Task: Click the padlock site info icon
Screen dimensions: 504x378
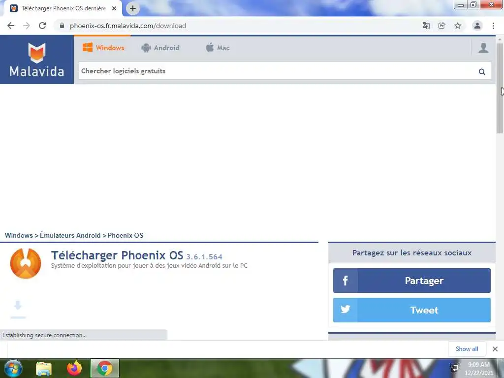Action: 62,26
